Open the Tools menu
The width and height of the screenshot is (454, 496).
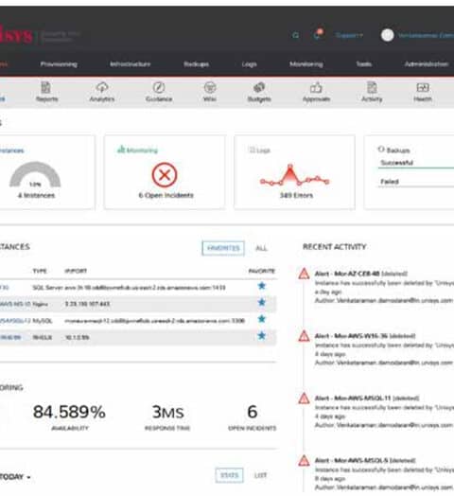(x=363, y=64)
